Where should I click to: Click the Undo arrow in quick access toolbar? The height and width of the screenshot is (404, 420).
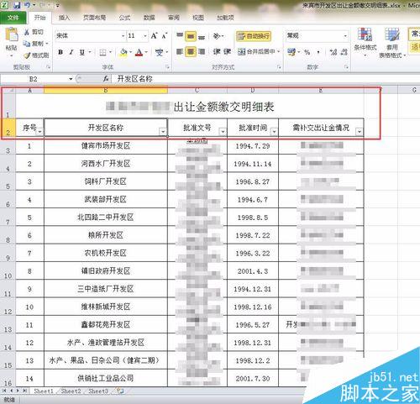click(x=27, y=5)
